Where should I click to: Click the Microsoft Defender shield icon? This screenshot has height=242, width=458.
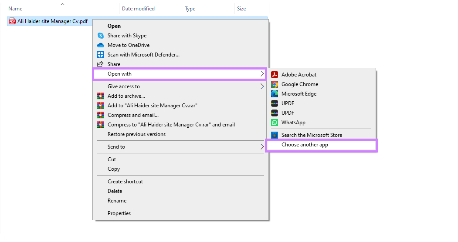[101, 55]
